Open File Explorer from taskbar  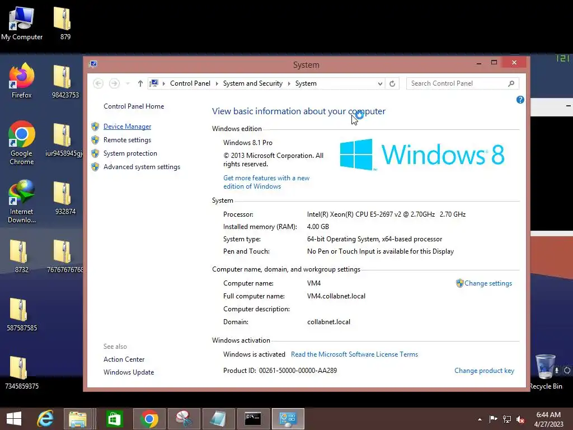click(77, 419)
